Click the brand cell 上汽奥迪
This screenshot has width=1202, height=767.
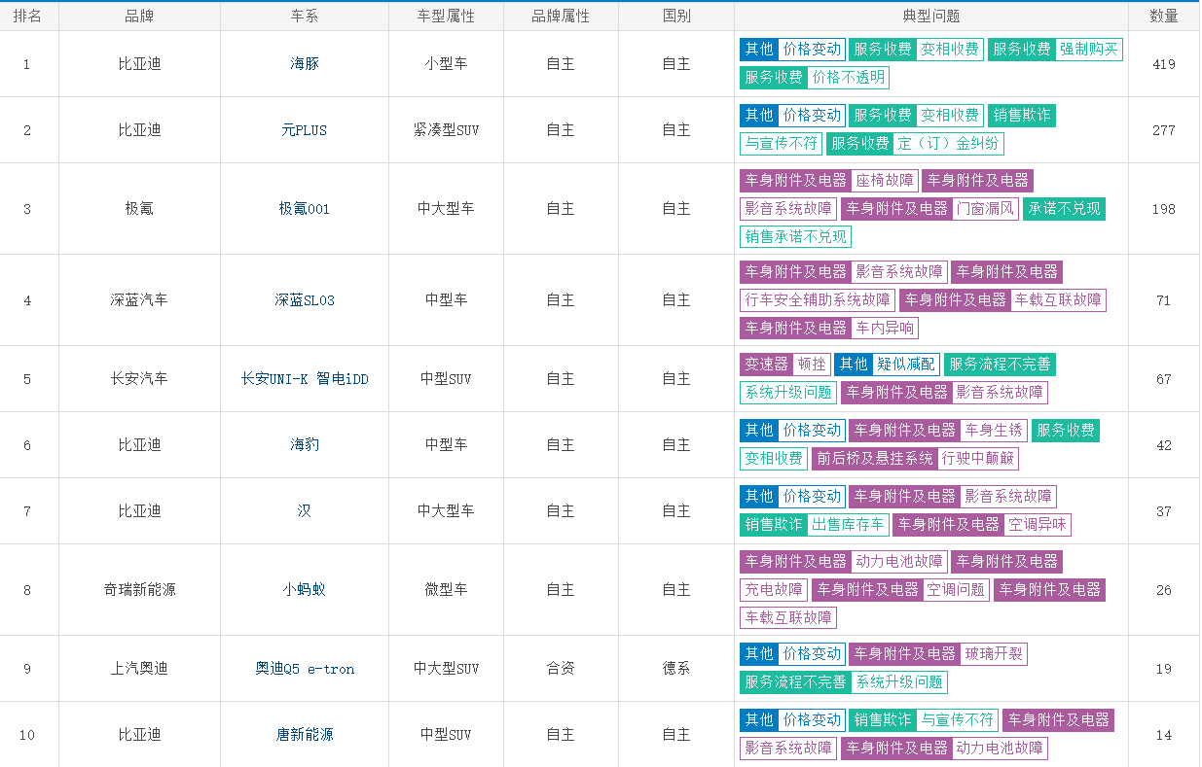(x=139, y=669)
